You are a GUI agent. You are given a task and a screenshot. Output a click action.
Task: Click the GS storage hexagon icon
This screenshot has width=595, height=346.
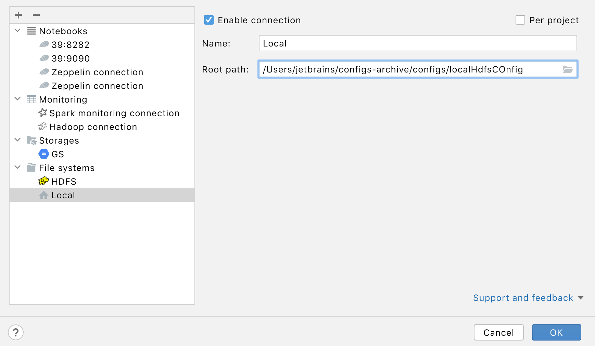(44, 154)
